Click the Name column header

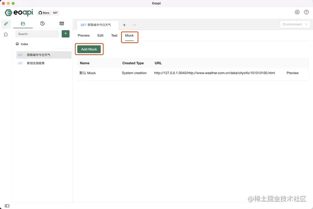point(85,63)
